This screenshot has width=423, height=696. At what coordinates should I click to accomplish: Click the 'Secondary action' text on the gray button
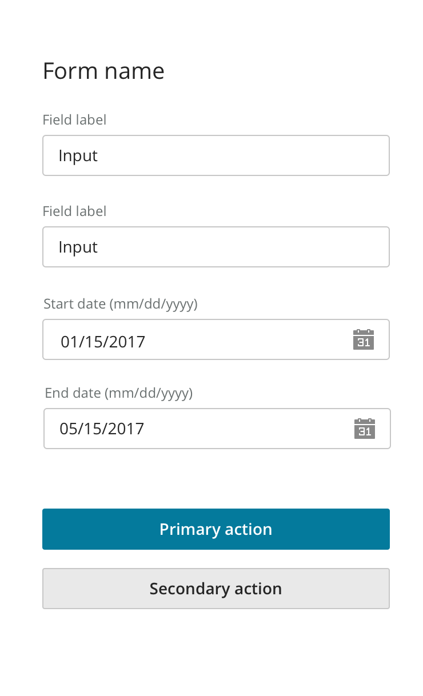point(216,589)
